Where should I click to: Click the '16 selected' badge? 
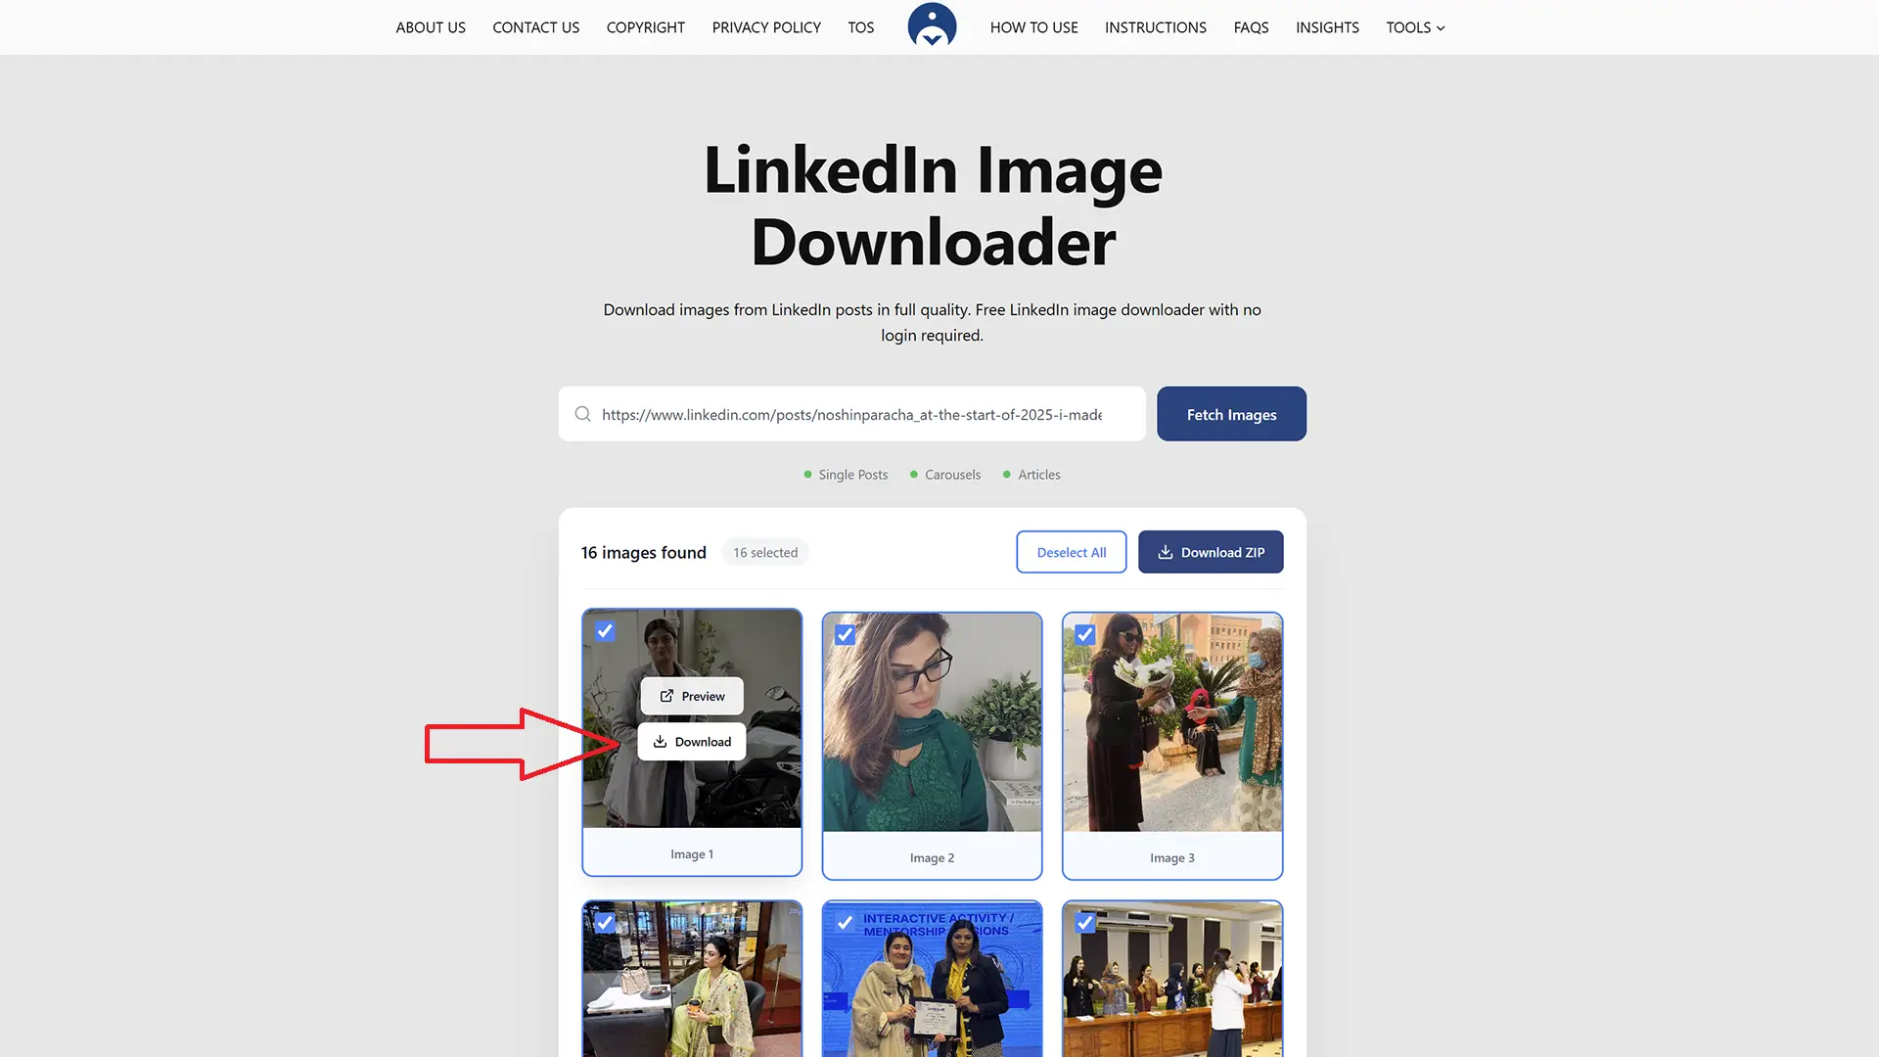coord(765,553)
